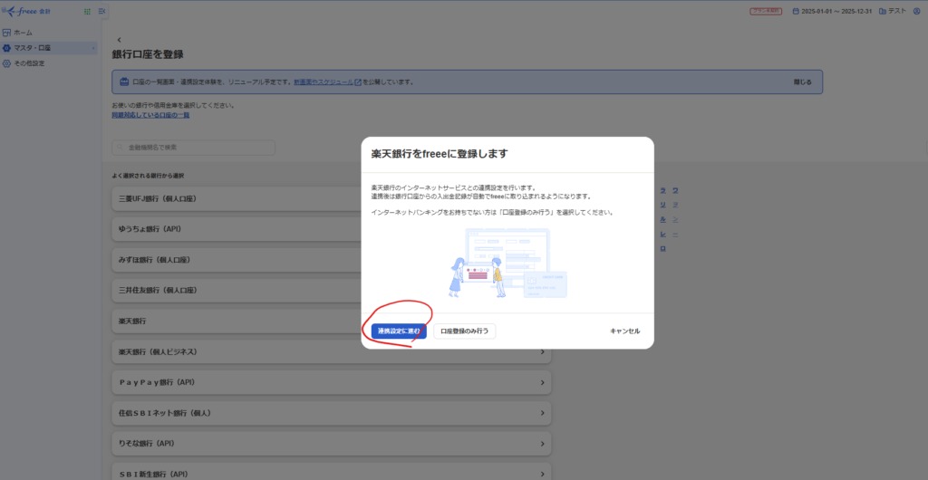Jump to the ラ kana index link

tap(662, 190)
